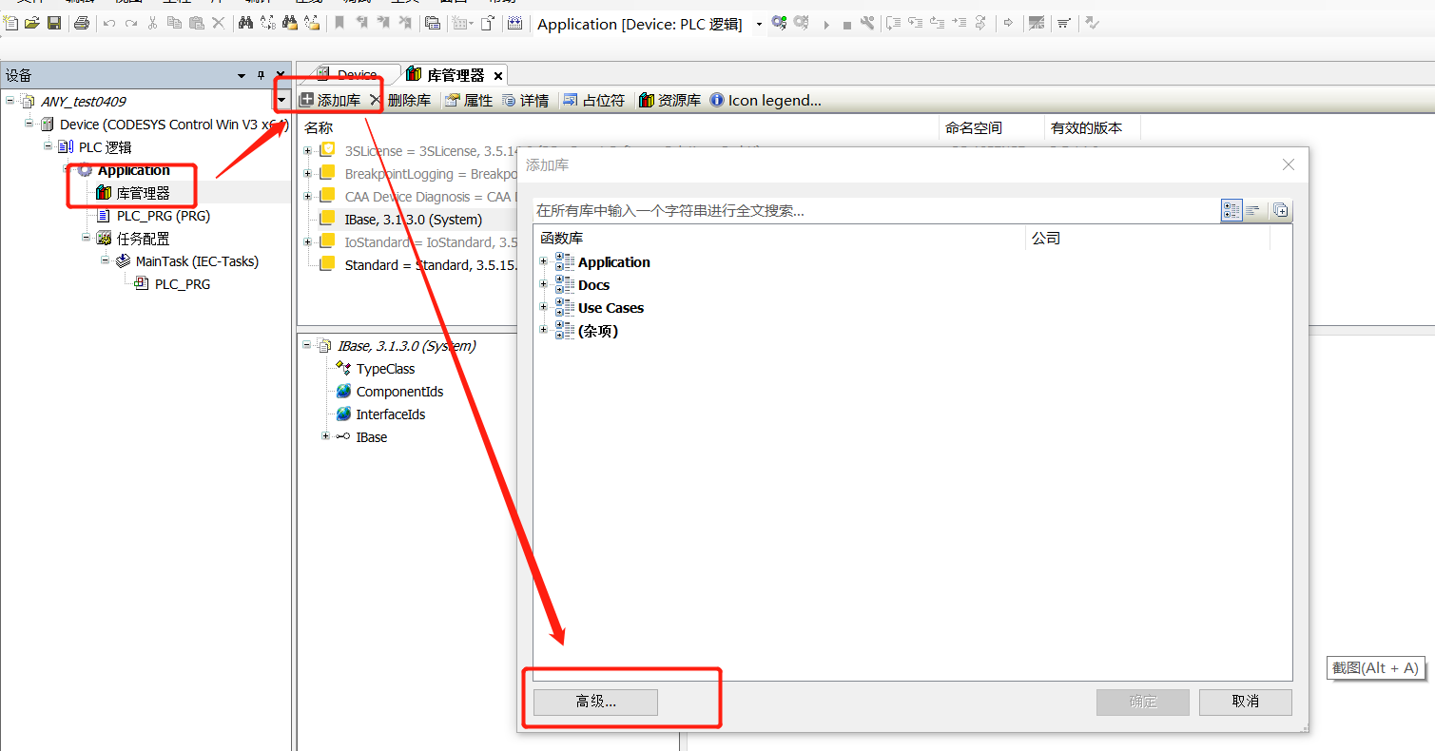Expand the Application category in 添加库 dialog
1435x751 pixels.
pos(542,262)
